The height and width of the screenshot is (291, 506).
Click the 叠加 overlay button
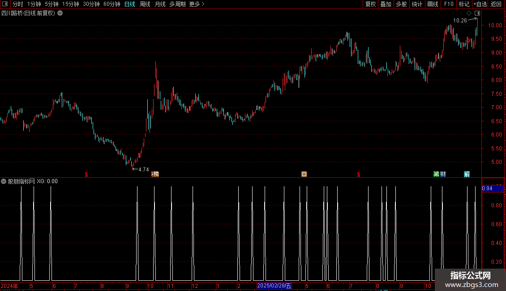click(386, 4)
